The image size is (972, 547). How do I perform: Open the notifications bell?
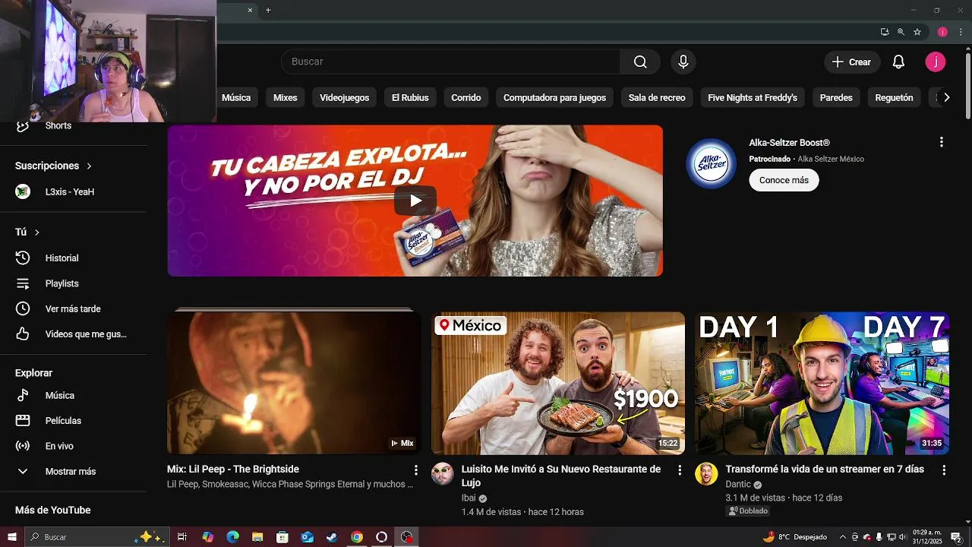(x=898, y=62)
